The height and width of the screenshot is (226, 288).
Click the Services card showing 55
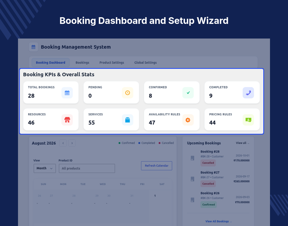pos(111,119)
